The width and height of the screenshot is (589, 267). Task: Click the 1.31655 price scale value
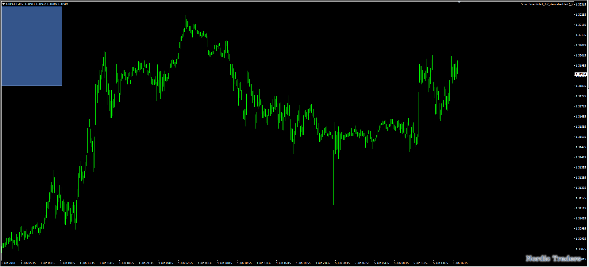click(x=581, y=117)
